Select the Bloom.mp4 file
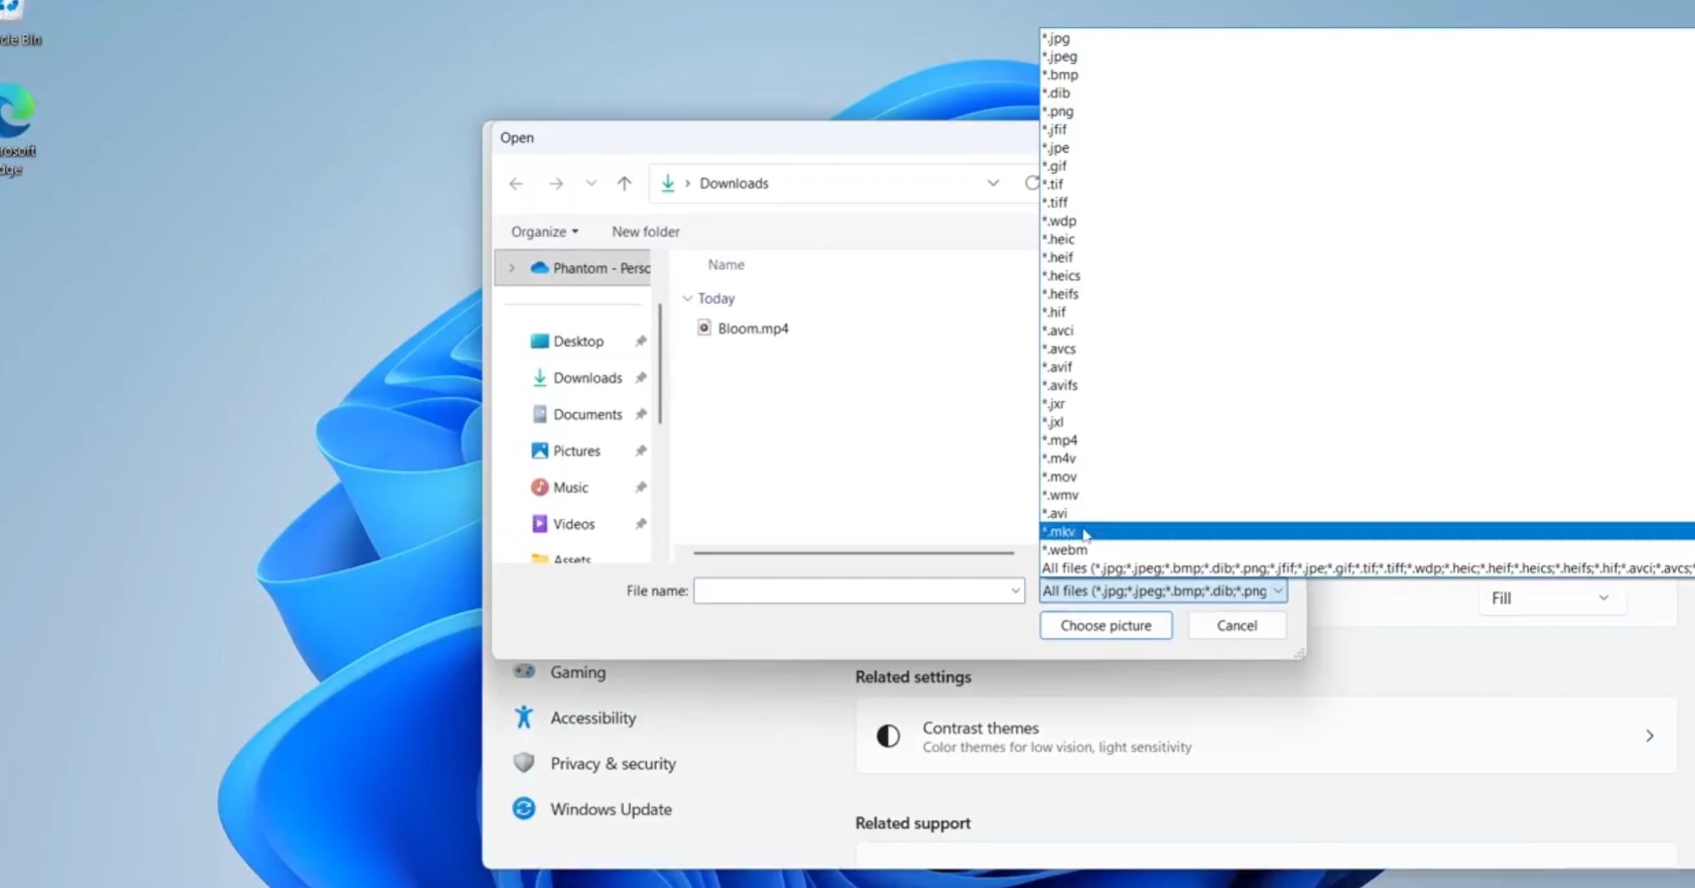The height and width of the screenshot is (888, 1695). point(752,328)
